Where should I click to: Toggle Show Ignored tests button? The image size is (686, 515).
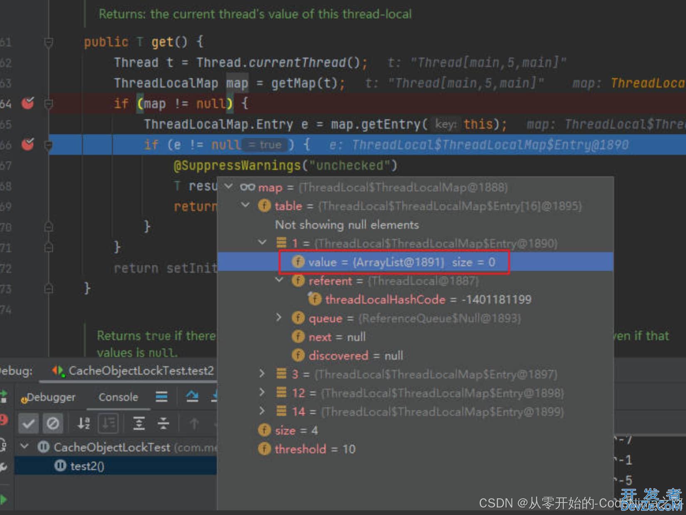53,424
